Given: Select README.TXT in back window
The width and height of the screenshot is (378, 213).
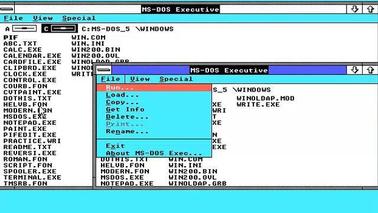Looking at the screenshot, I should [28, 147].
